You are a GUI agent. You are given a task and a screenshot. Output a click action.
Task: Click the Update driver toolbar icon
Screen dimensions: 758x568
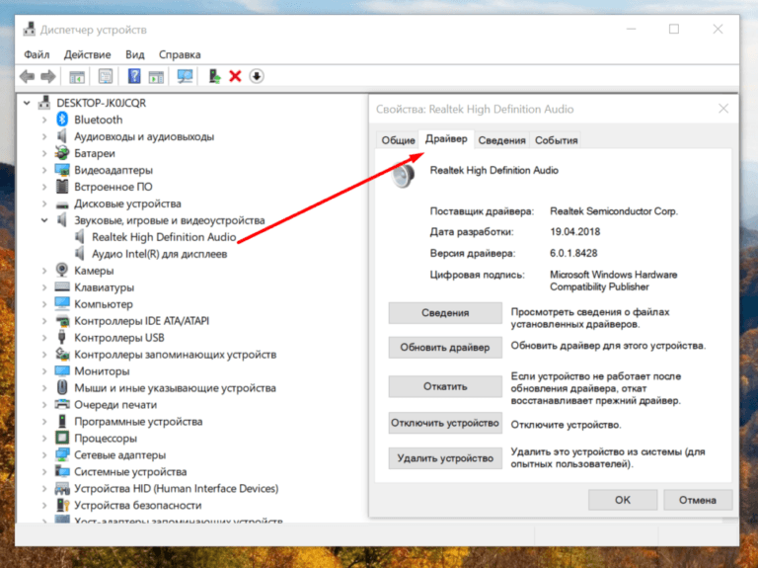click(x=214, y=76)
